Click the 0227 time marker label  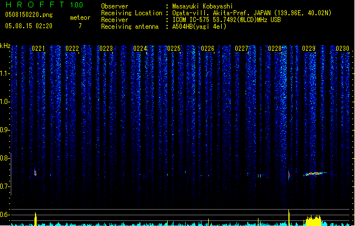pyautogui.click(x=242, y=49)
